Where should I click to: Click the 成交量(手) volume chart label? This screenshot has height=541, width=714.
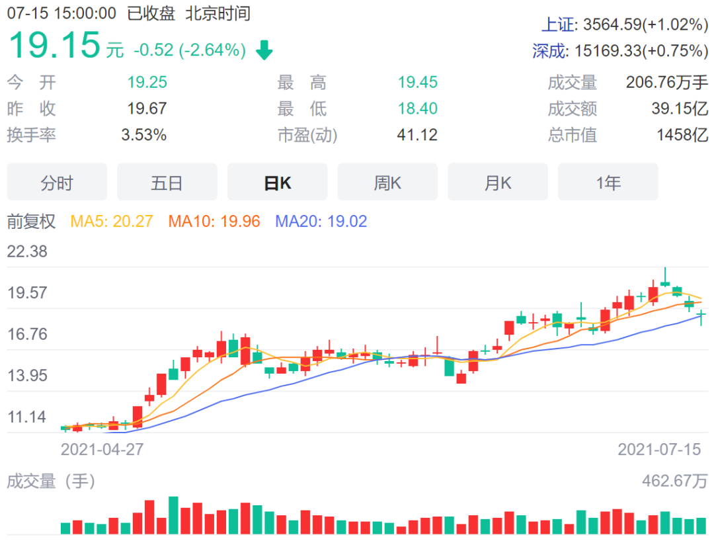coord(51,481)
